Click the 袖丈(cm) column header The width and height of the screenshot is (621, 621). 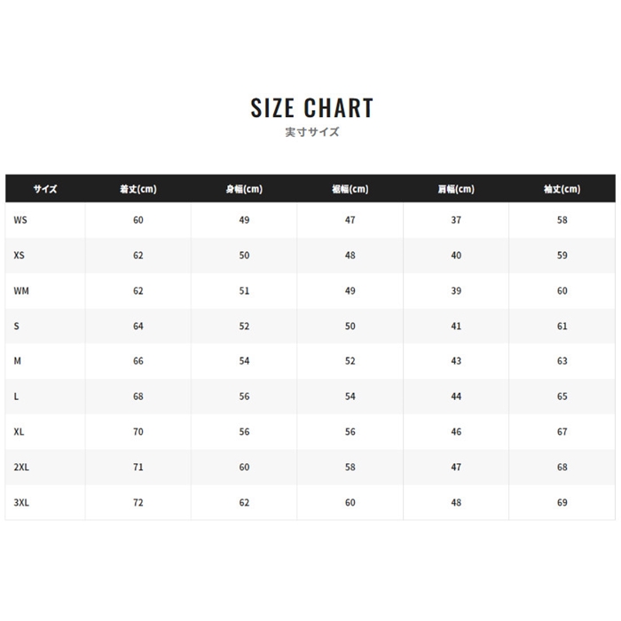pyautogui.click(x=562, y=189)
